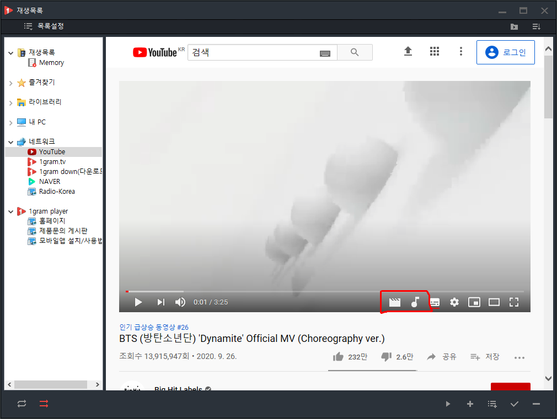Click the 검색 search input field

click(254, 52)
